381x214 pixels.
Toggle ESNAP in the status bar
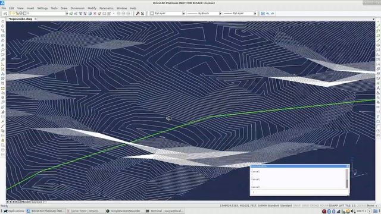tap(333, 206)
